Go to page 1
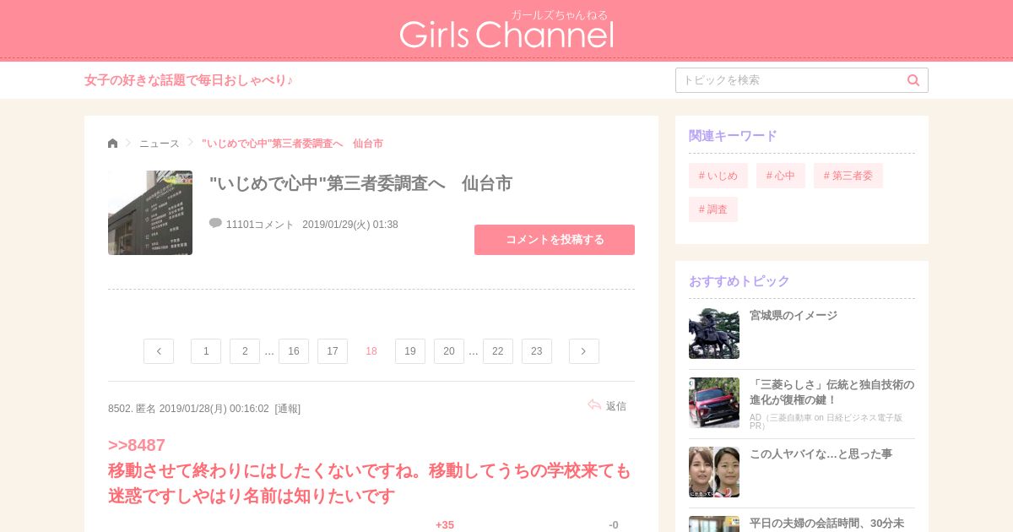 coord(206,351)
